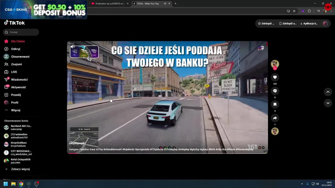
Task: Open Dla Ciebie feed in sidebar
Action: click(18, 41)
